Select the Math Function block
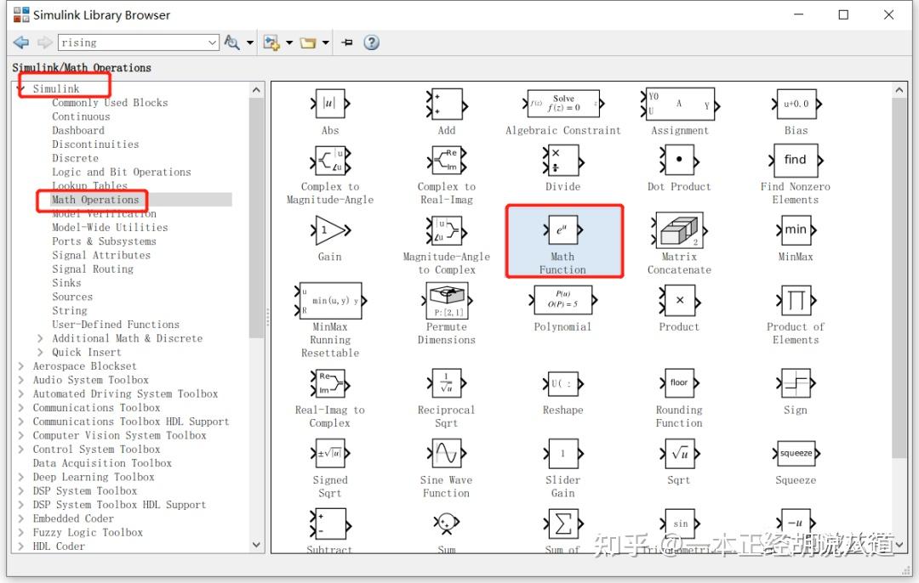 tap(562, 230)
